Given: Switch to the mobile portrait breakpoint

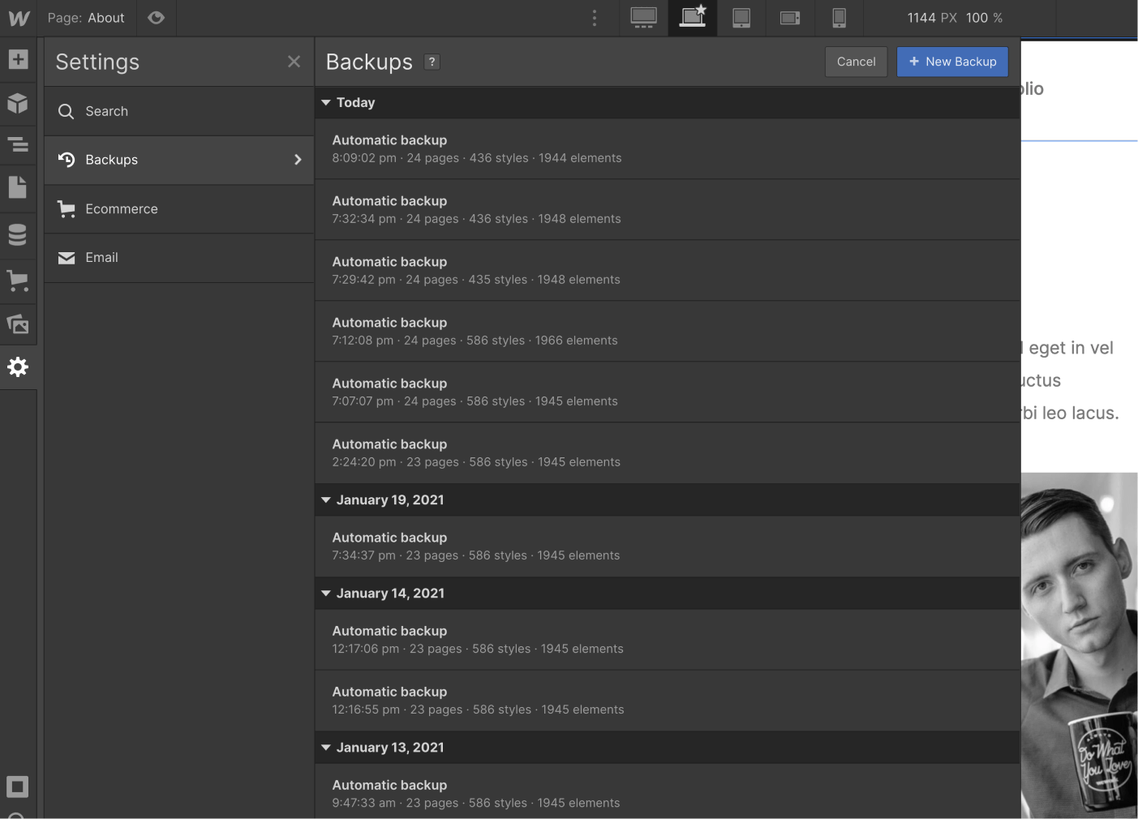Looking at the screenshot, I should tap(838, 17).
